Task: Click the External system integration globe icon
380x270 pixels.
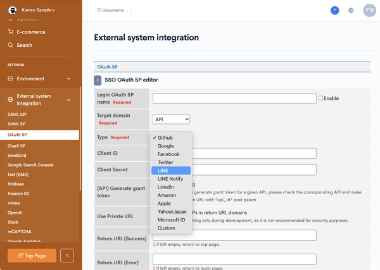Action: click(10, 99)
